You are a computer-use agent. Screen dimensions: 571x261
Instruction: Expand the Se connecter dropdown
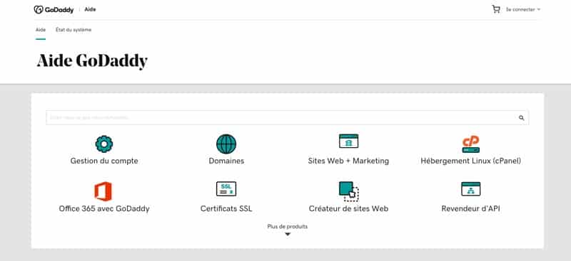pyautogui.click(x=523, y=10)
